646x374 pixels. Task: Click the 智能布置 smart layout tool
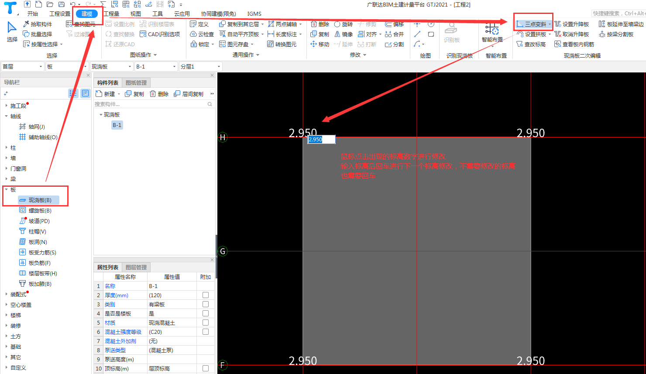coord(492,33)
